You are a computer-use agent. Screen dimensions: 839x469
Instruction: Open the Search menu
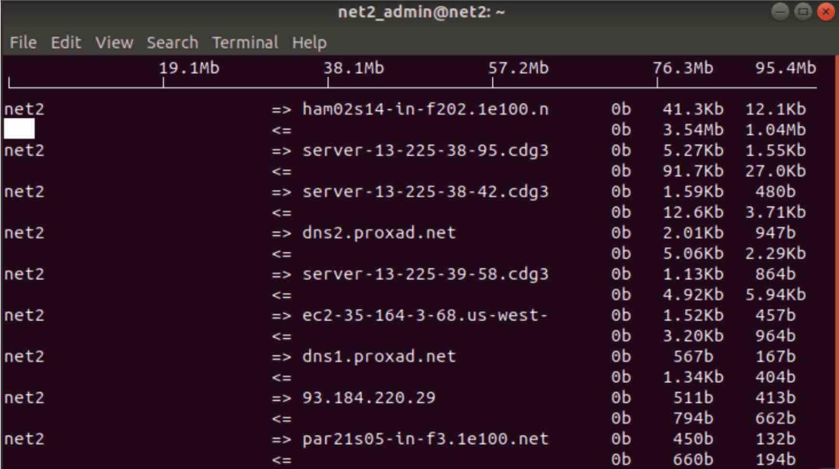(173, 42)
